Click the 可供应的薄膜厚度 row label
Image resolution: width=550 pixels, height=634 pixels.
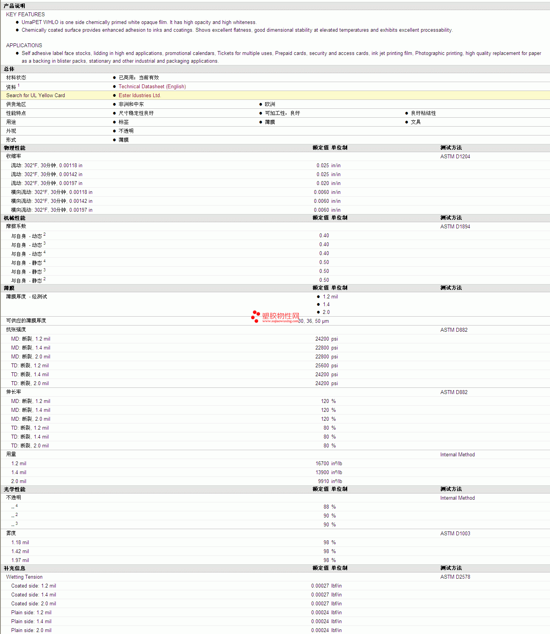pos(26,321)
